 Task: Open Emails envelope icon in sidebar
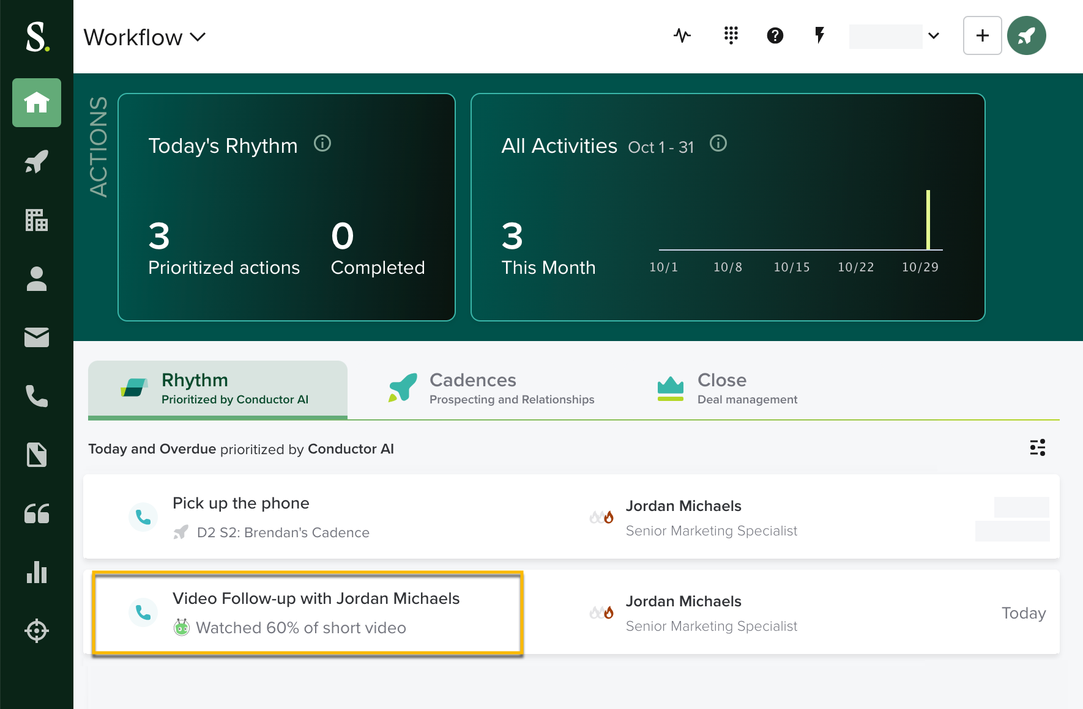coord(37,337)
